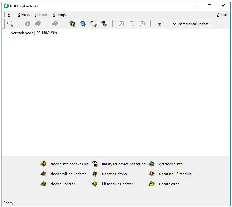This screenshot has height=207, width=232.
Task: Click the 'device will be updated' red arrow icon
Action: (x=44, y=174)
